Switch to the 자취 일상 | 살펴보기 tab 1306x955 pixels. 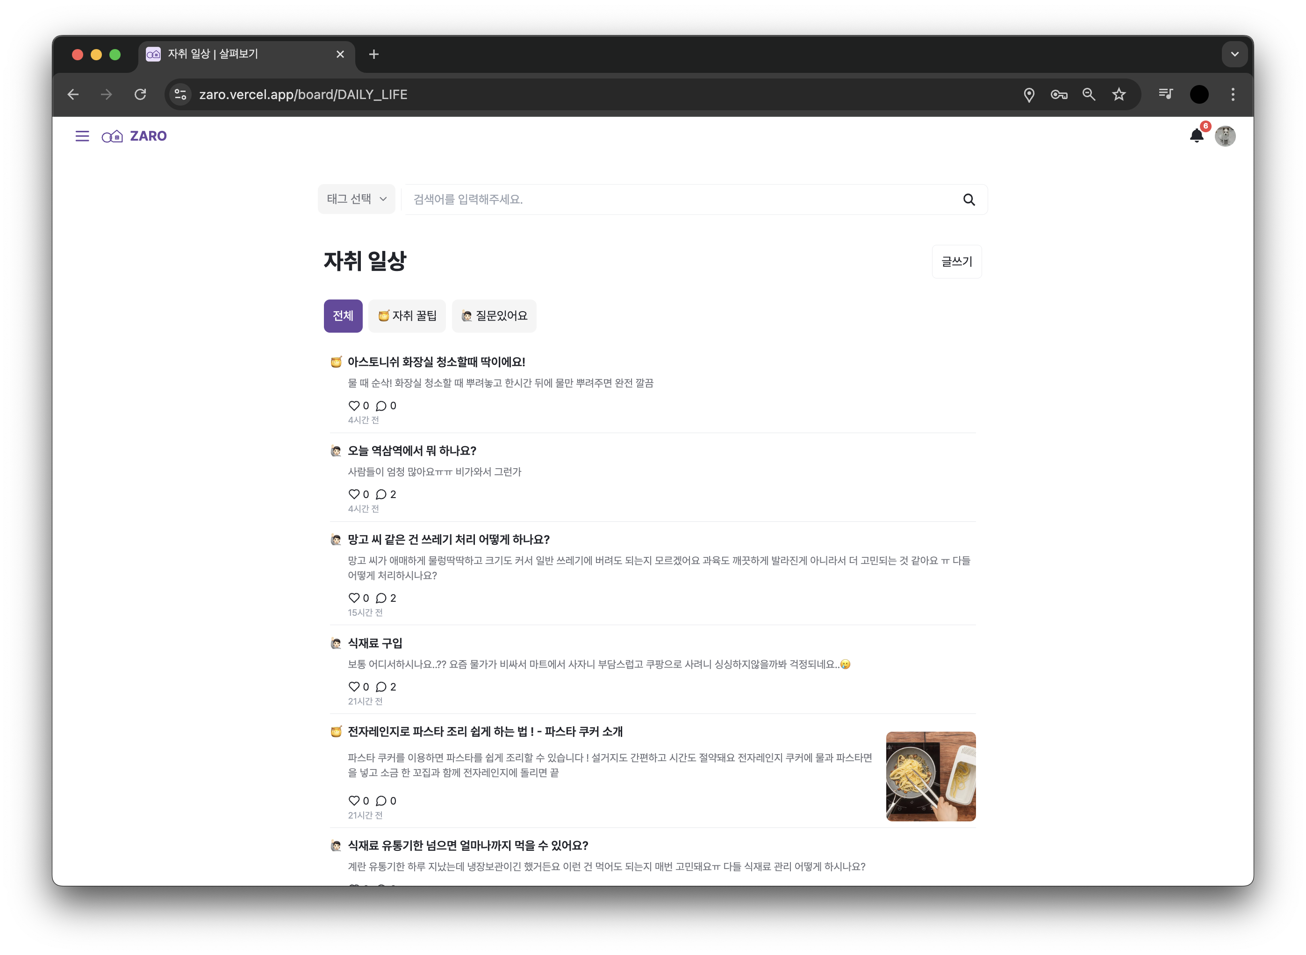click(247, 54)
